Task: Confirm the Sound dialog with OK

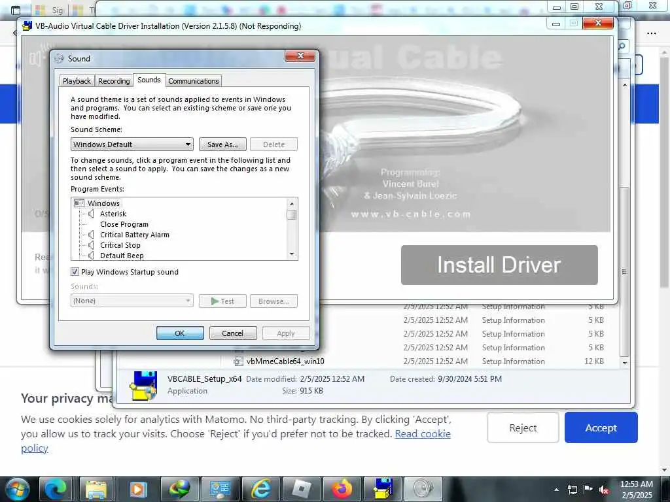Action: [180, 333]
